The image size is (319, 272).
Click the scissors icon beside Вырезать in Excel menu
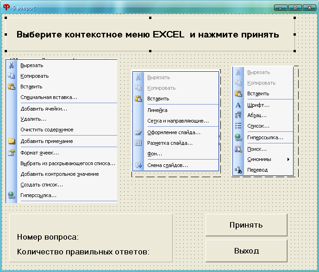click(x=12, y=65)
